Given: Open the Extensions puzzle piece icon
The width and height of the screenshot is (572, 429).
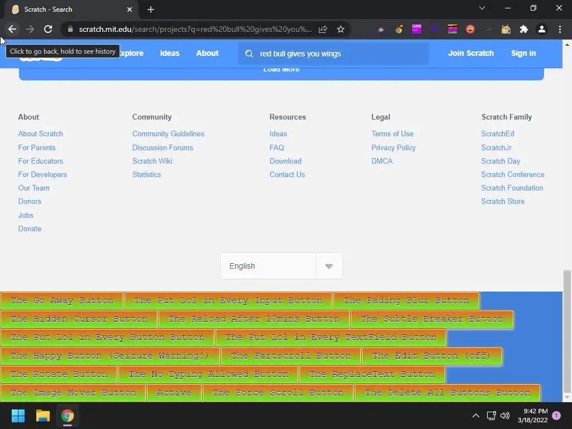Looking at the screenshot, I should tap(524, 29).
